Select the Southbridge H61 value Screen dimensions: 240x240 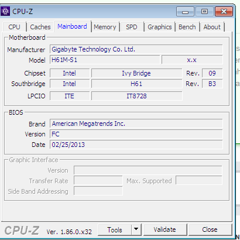136,84
